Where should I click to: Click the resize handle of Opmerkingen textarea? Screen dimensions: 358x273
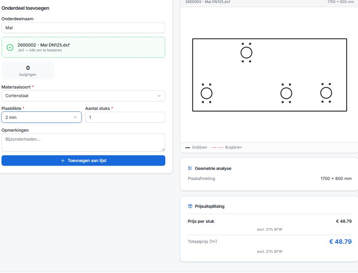[x=163, y=149]
